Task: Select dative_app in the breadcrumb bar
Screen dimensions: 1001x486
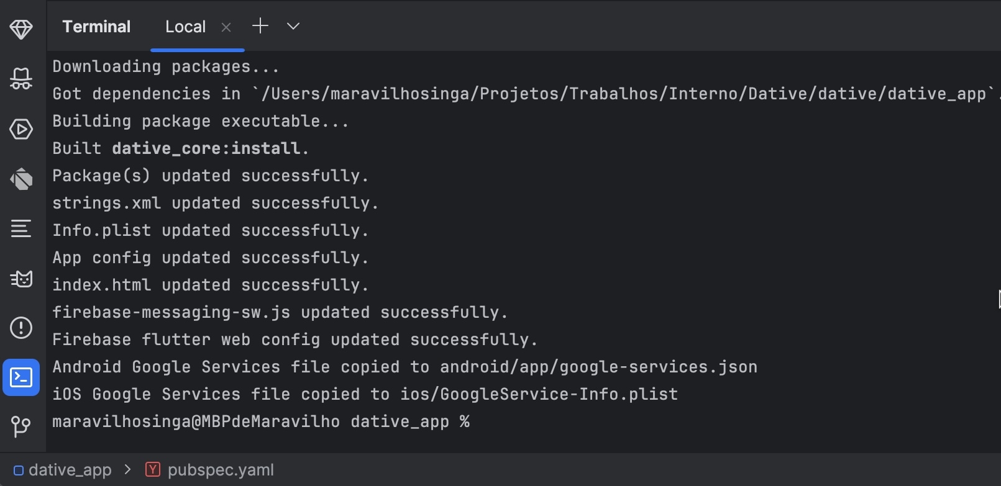Action: tap(70, 470)
